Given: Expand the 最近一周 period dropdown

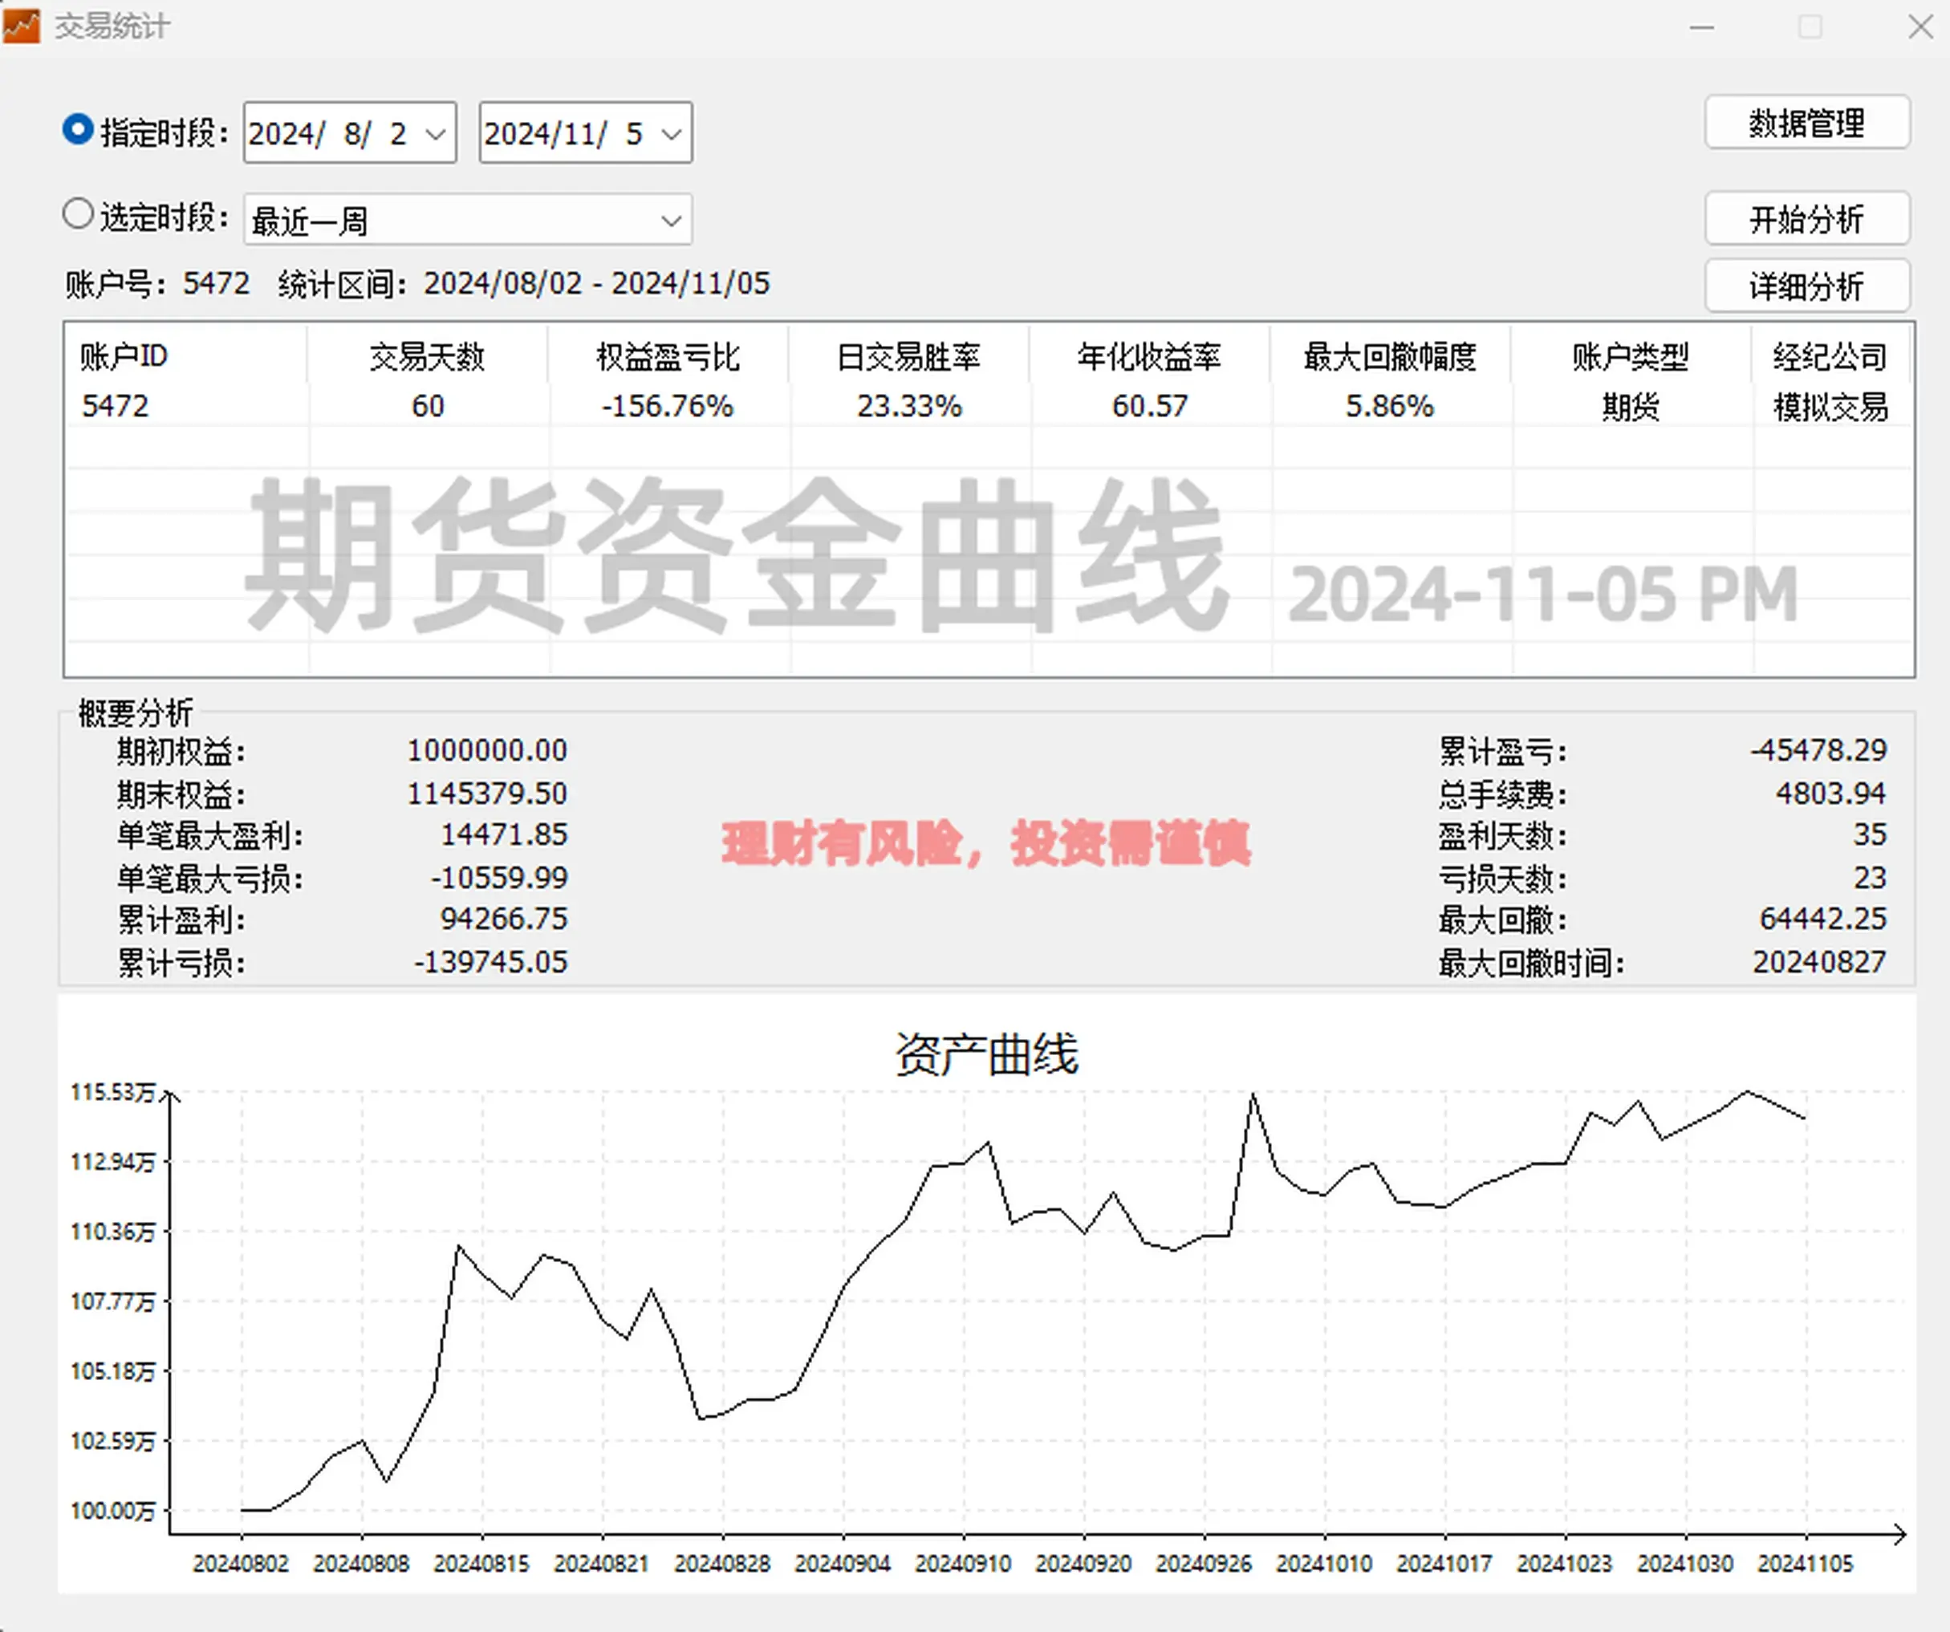Looking at the screenshot, I should [672, 219].
